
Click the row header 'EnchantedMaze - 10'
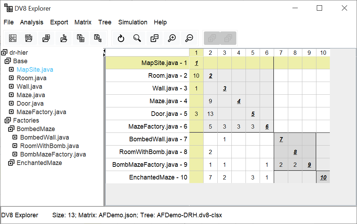pyautogui.click(x=147, y=177)
